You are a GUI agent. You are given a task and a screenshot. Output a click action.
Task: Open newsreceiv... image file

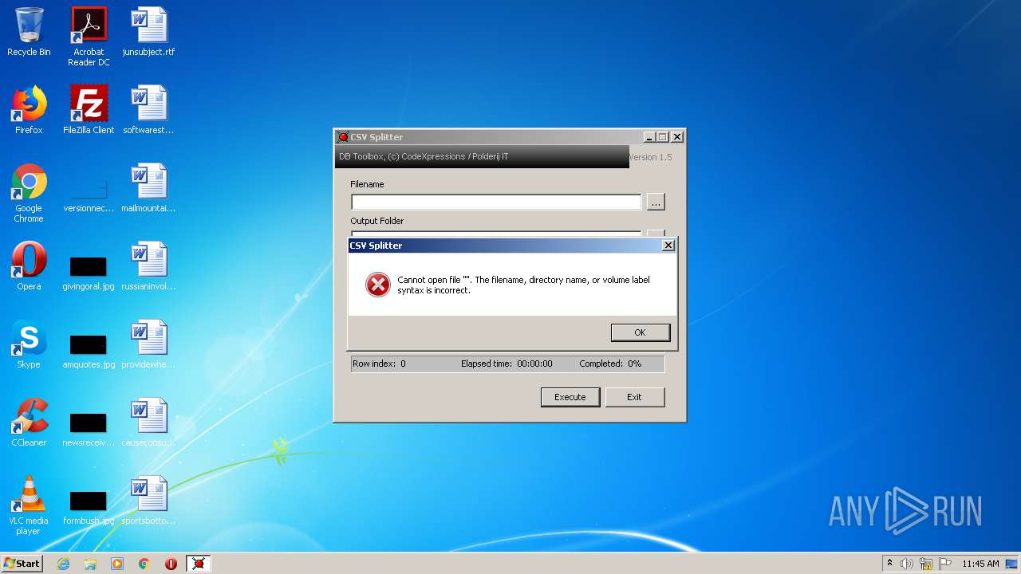(x=89, y=429)
